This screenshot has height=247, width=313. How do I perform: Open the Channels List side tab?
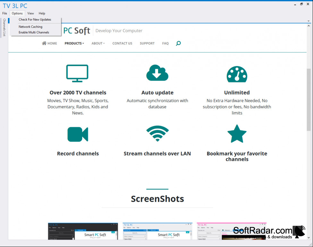point(4,27)
